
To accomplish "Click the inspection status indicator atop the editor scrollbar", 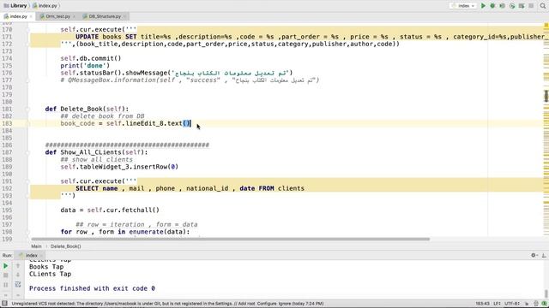I will coord(546,26).
